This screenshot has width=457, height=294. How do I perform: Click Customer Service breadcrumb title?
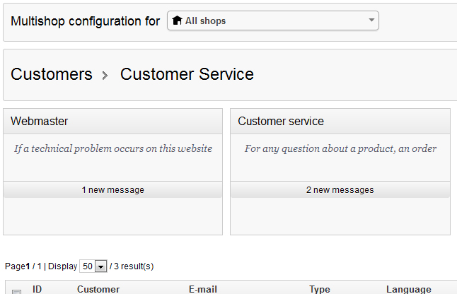(187, 74)
